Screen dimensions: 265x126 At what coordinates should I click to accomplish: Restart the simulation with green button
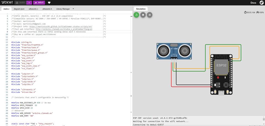pos(136,15)
